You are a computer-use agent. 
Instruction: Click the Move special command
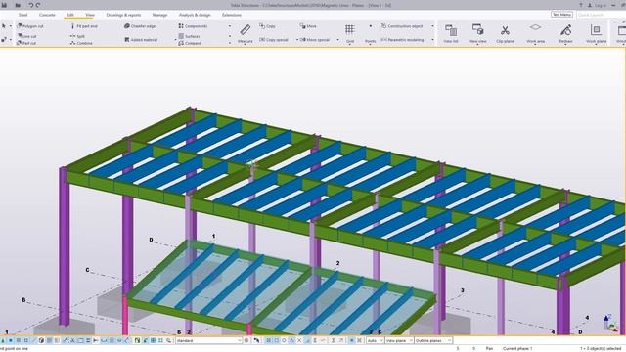tap(315, 40)
